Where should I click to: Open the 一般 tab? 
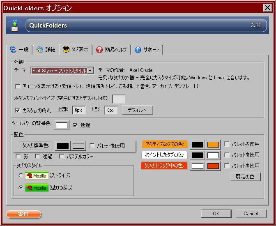pos(19,50)
